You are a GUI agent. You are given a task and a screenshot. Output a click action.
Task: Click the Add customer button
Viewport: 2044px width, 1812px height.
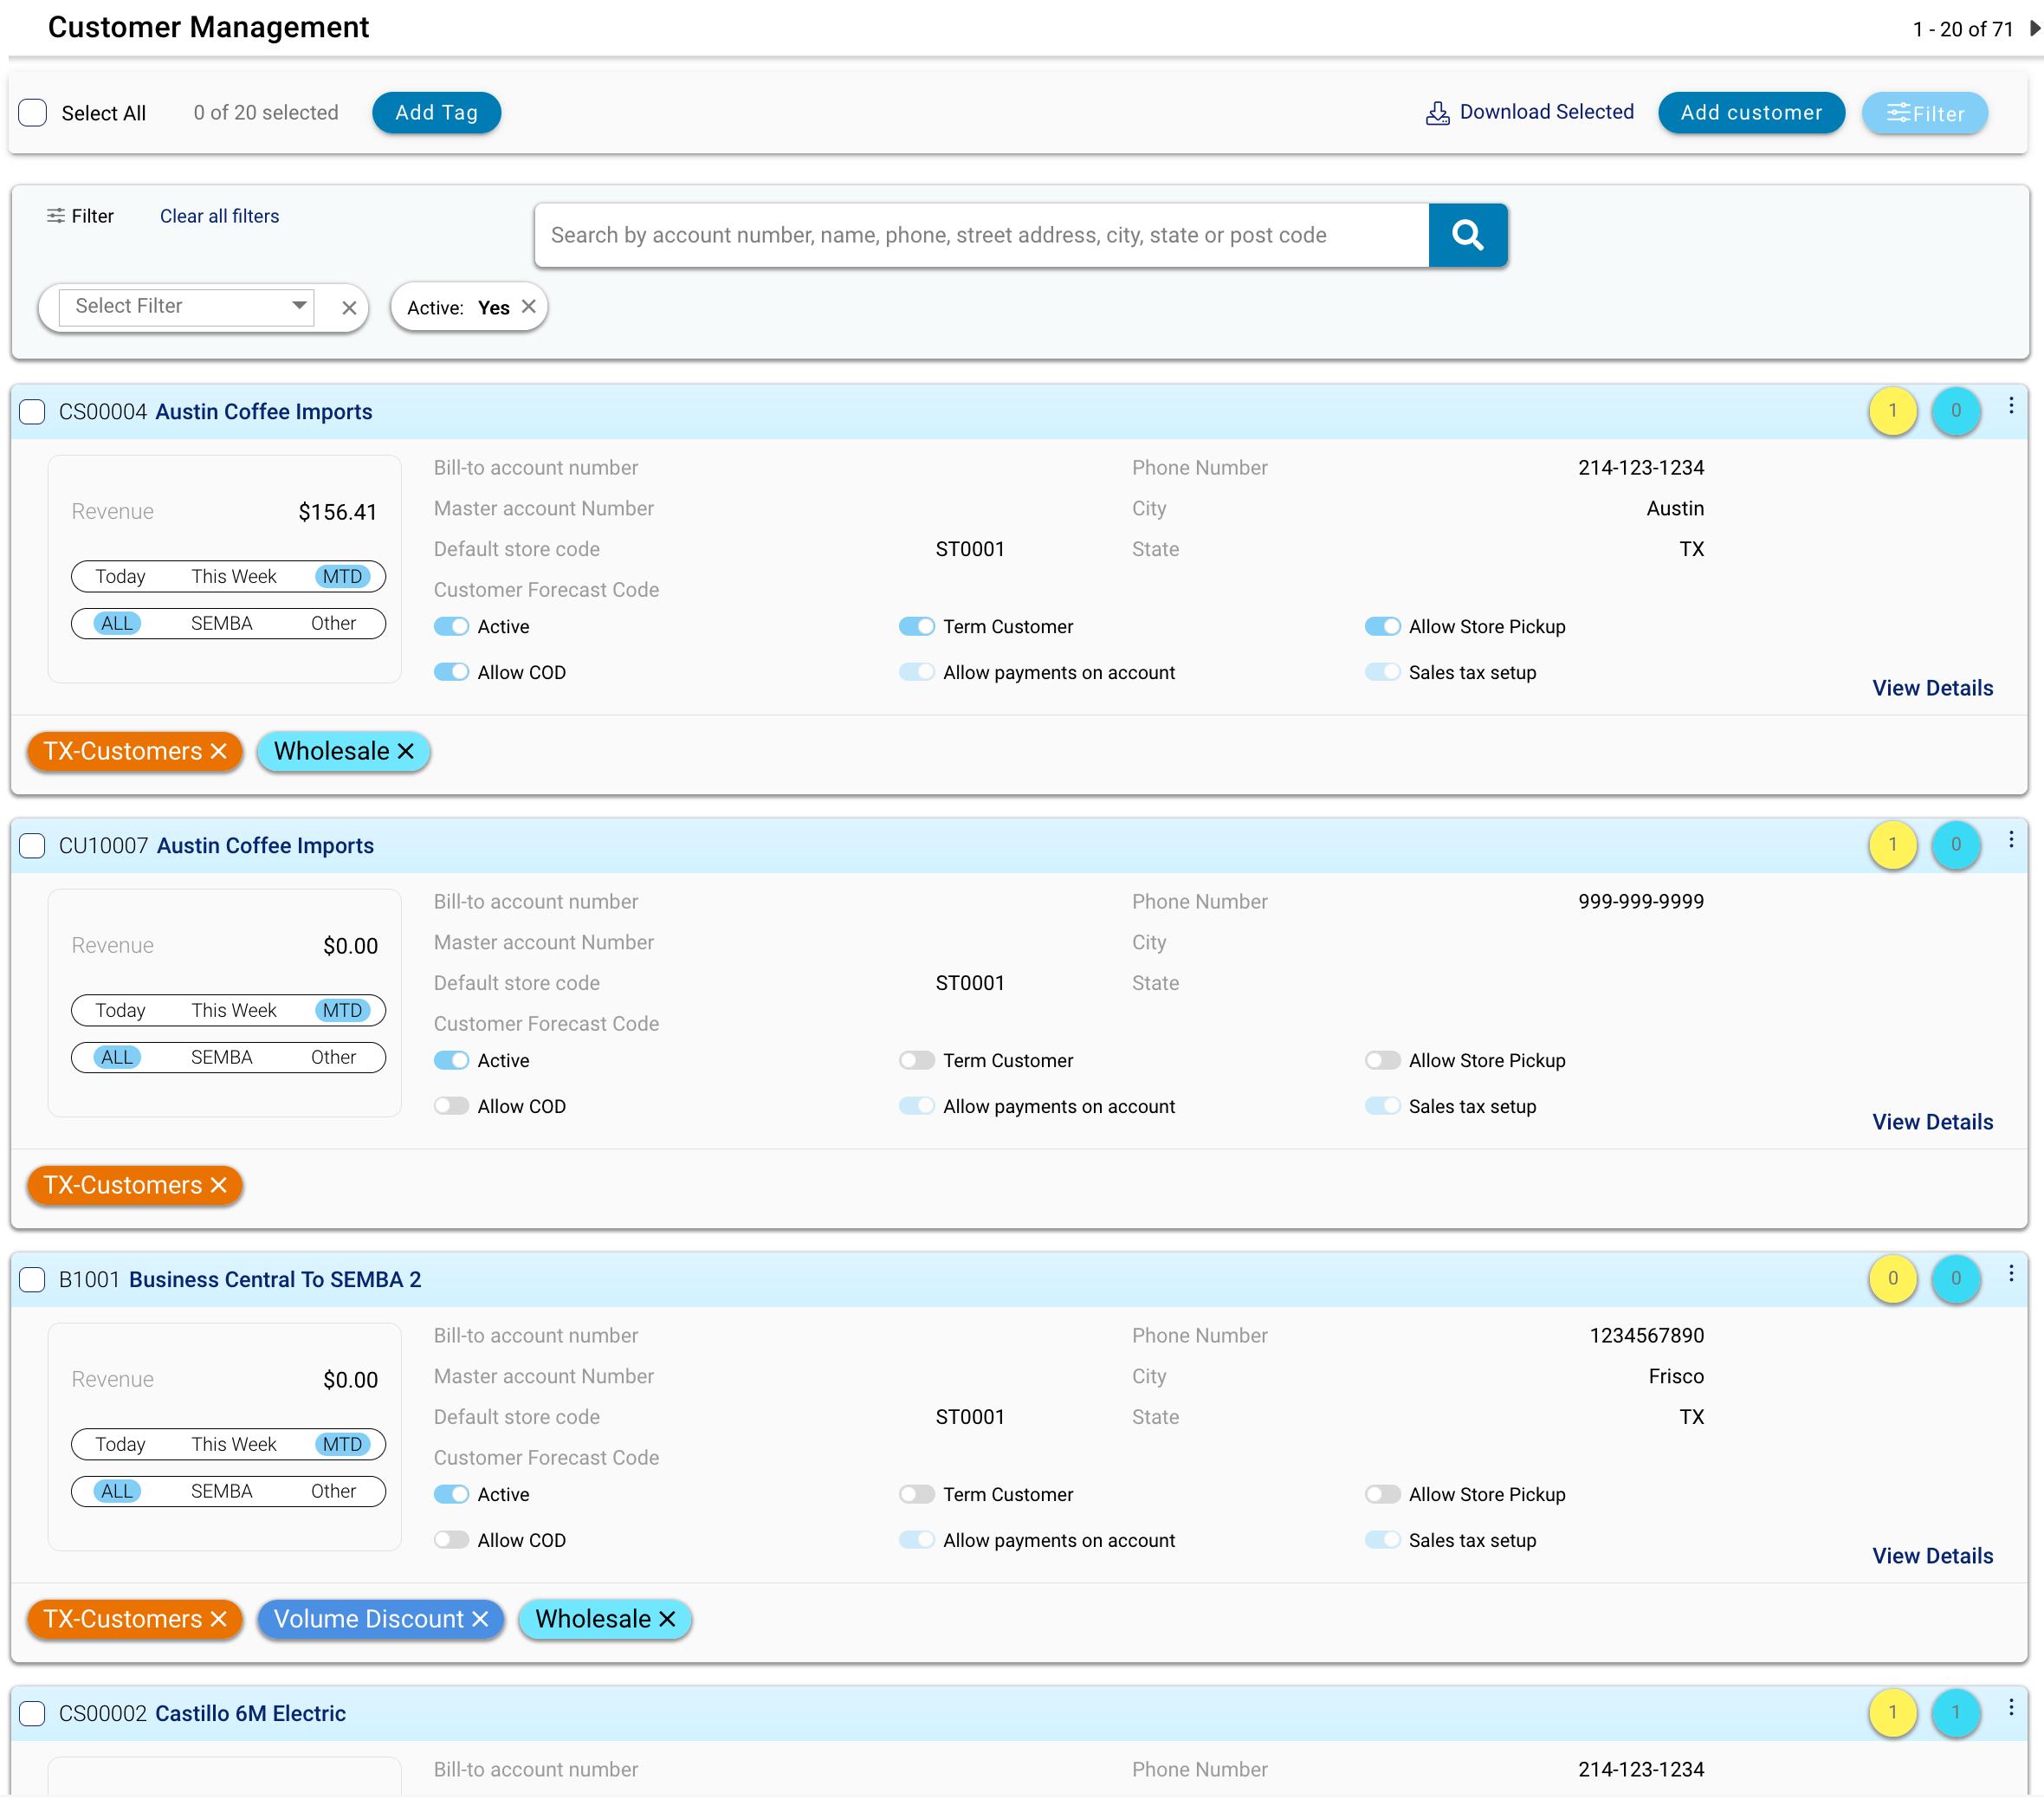click(x=1750, y=113)
